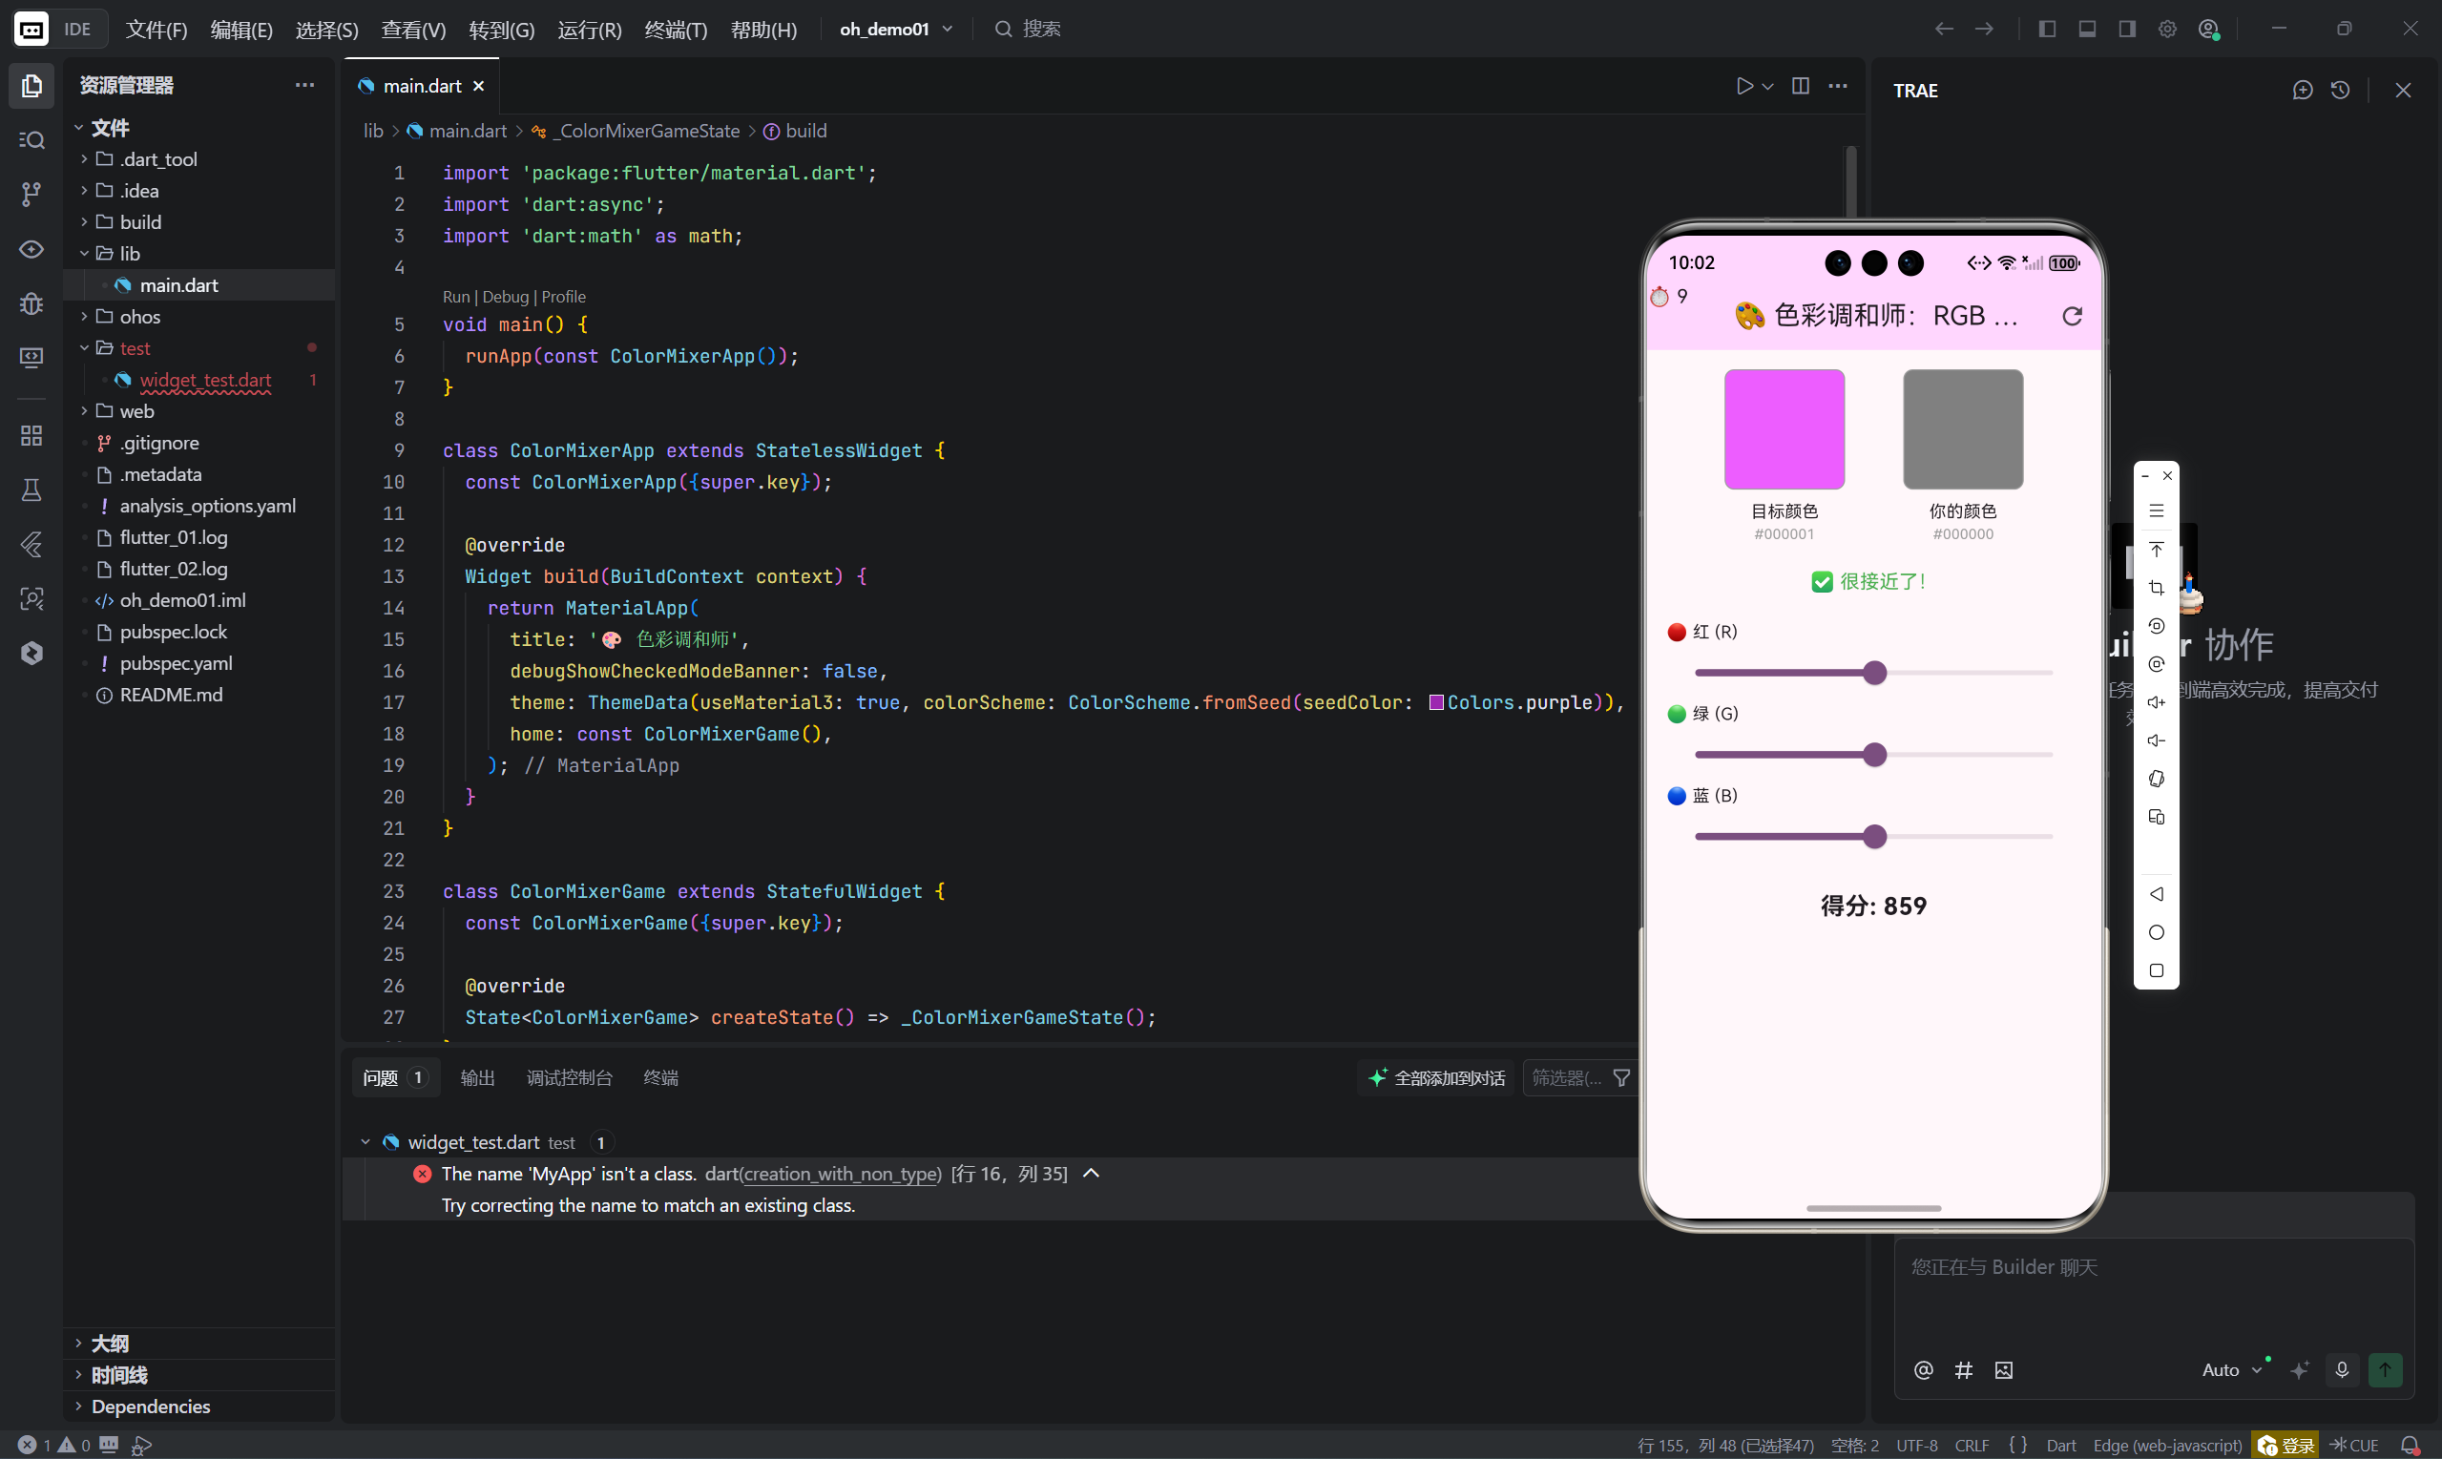
Task: Open the search sidebar panel
Action: tap(31, 139)
